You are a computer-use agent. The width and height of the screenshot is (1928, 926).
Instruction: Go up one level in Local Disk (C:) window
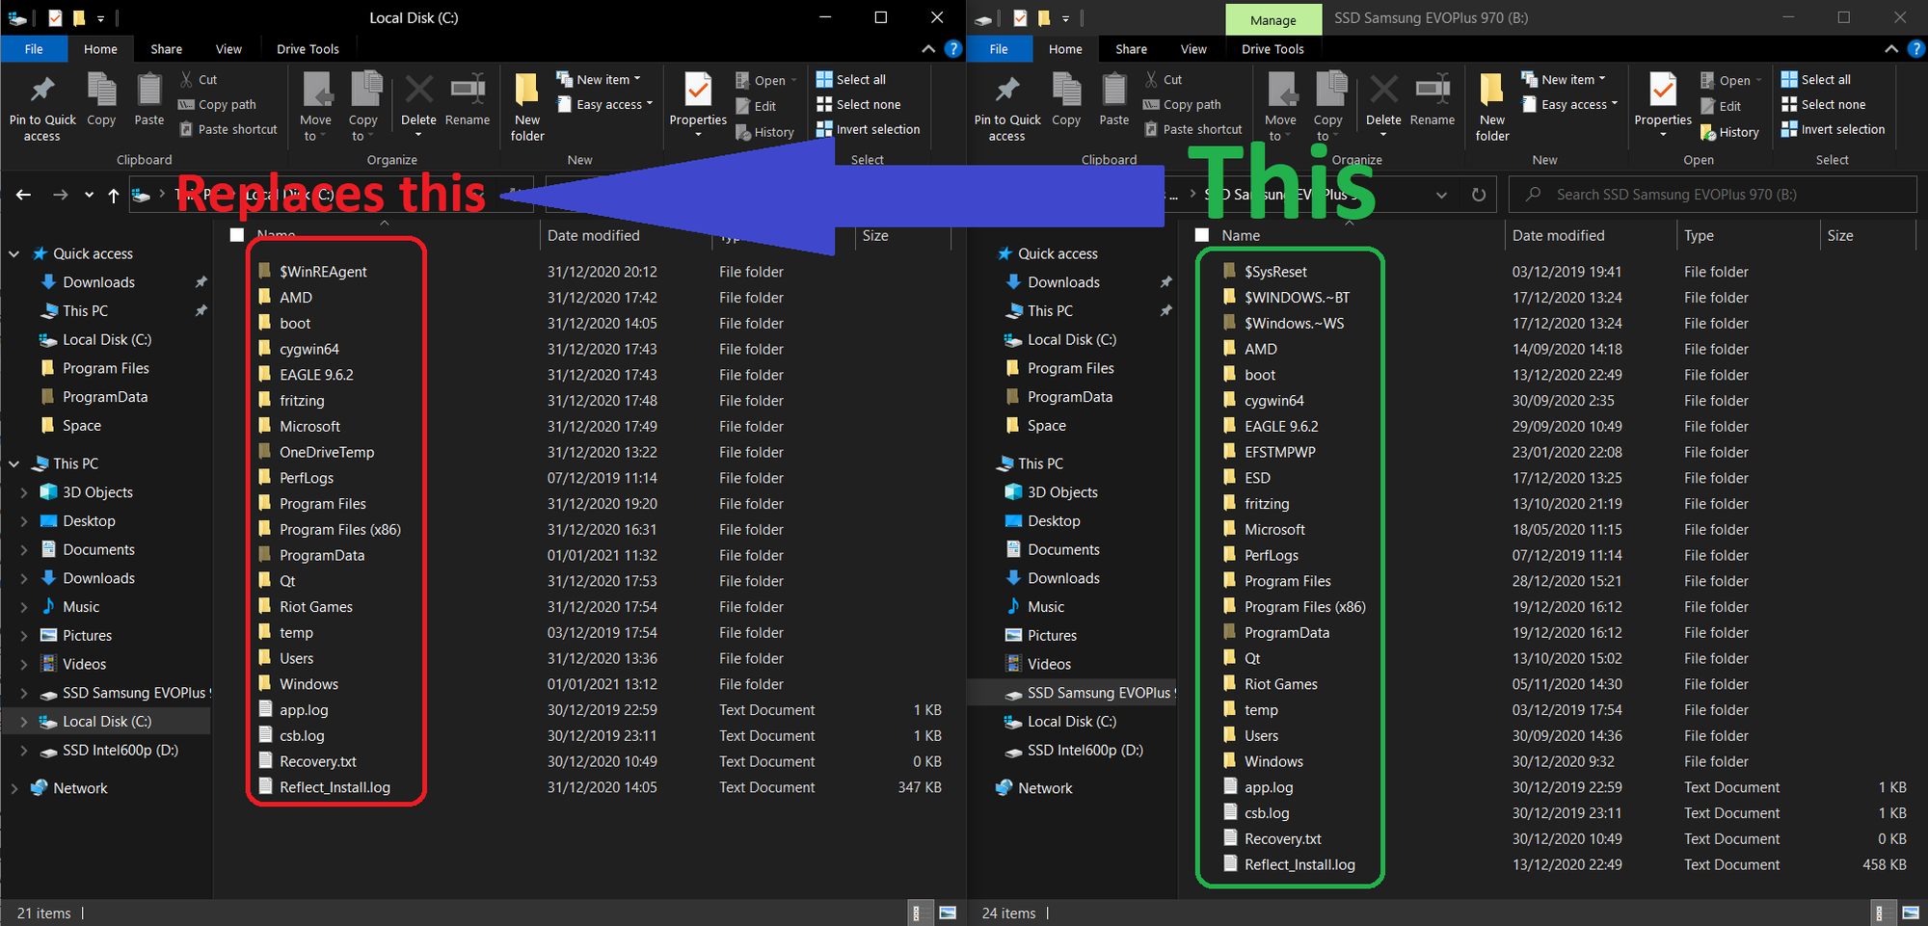point(114,195)
